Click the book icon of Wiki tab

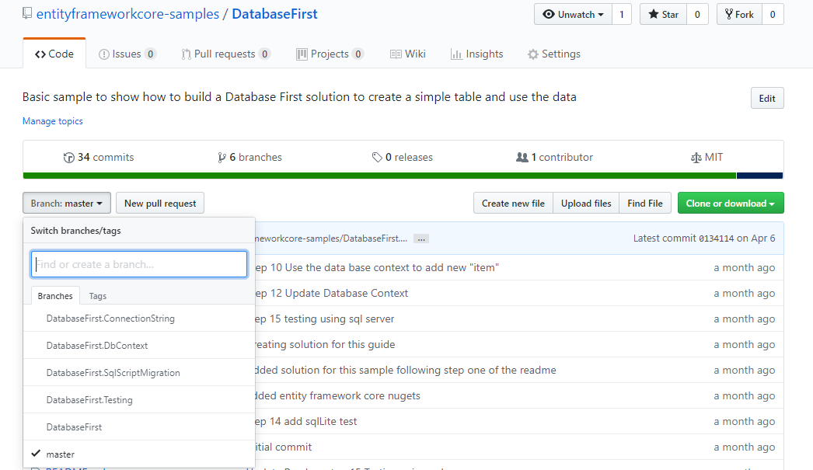tap(396, 54)
